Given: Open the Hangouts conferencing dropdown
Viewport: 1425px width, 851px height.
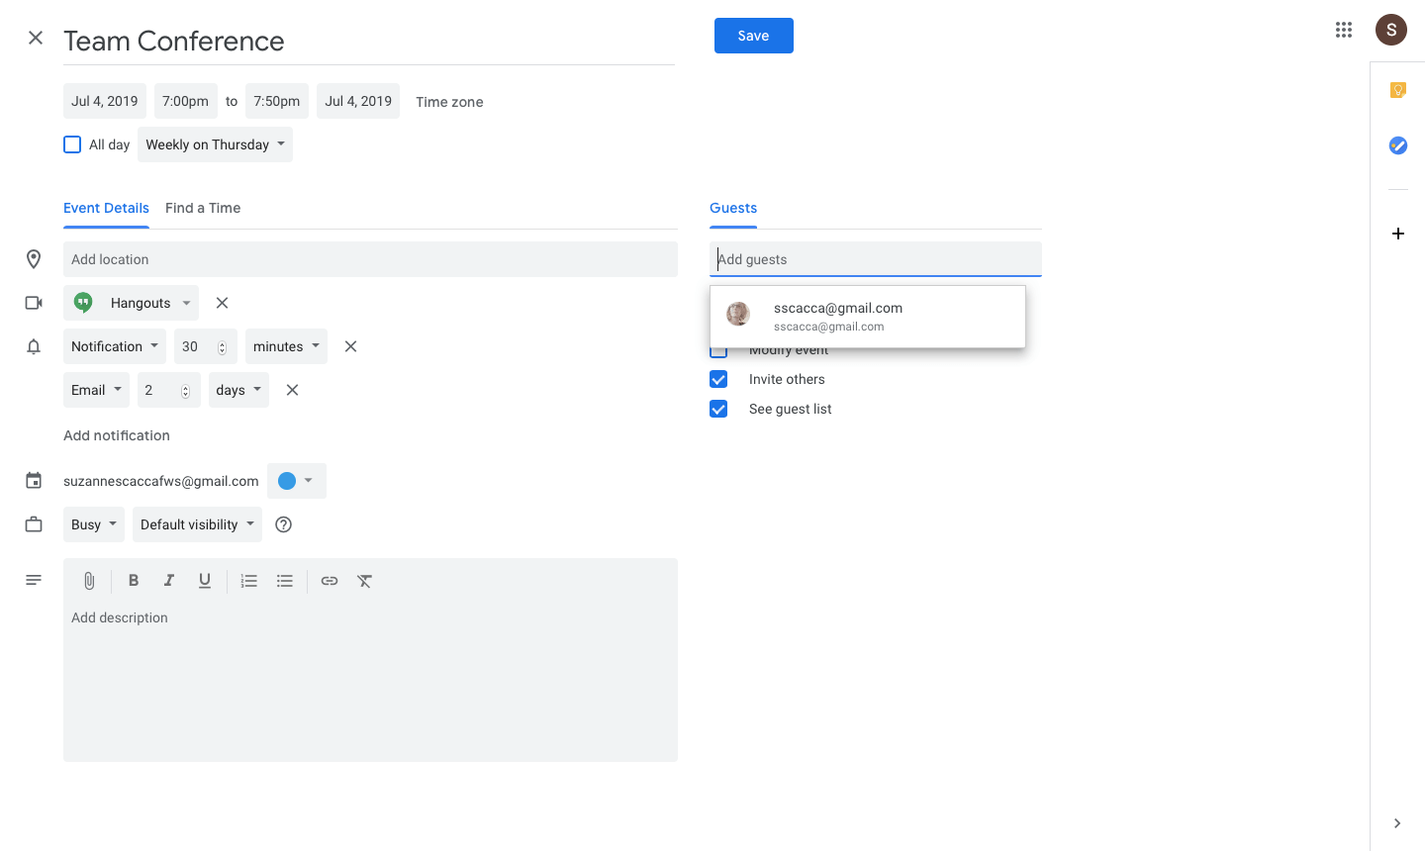Looking at the screenshot, I should (x=131, y=303).
